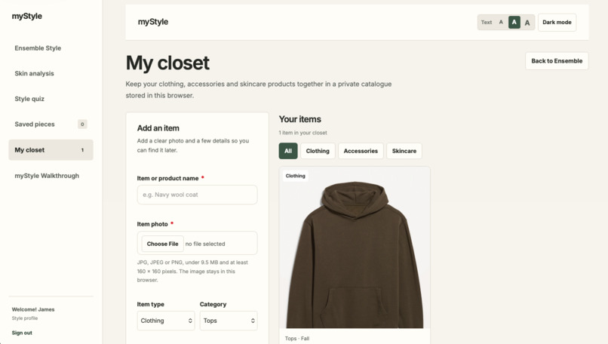Click the Clothing tag on hoodie card

[296, 176]
